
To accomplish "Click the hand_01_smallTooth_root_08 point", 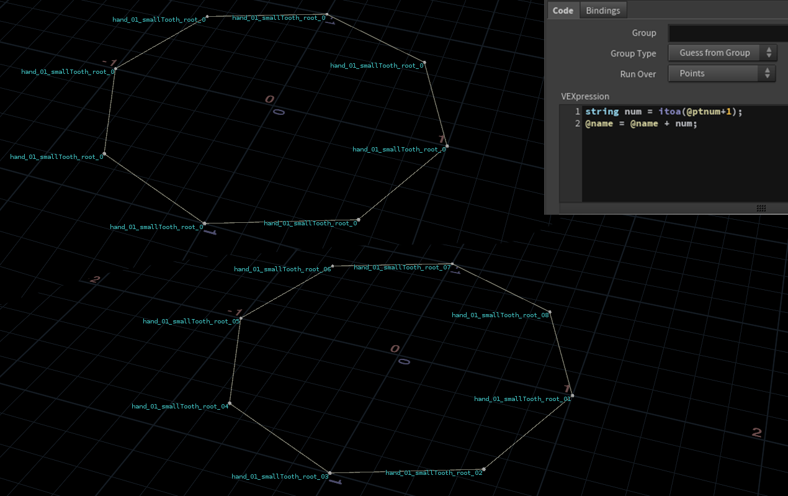I will click(x=550, y=312).
